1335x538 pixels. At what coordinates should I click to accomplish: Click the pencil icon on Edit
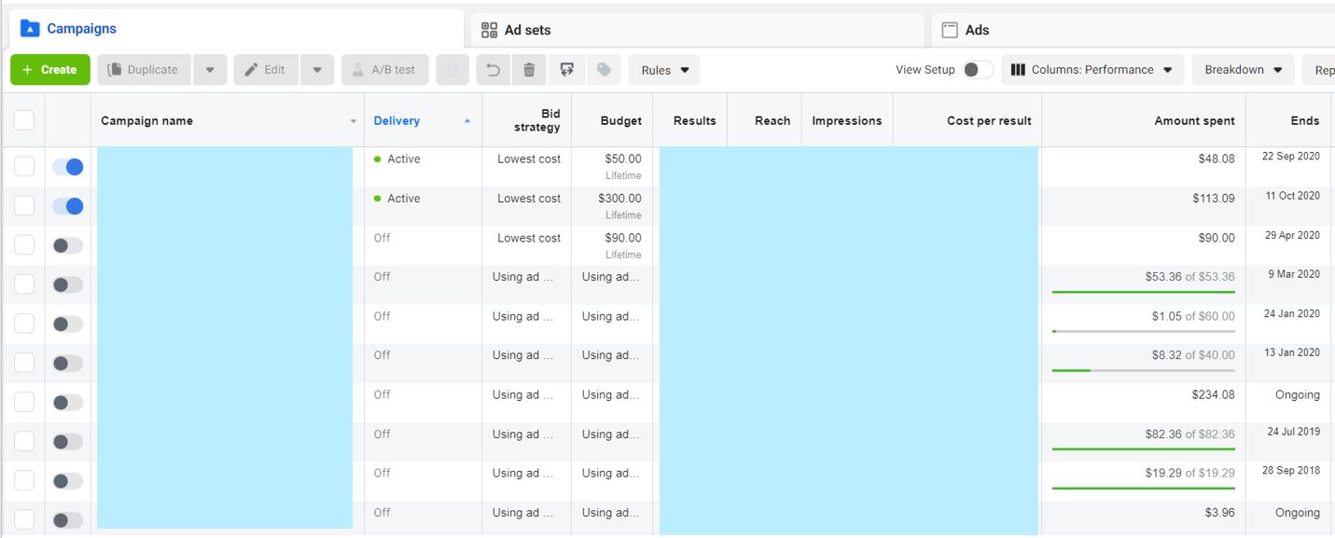(251, 70)
